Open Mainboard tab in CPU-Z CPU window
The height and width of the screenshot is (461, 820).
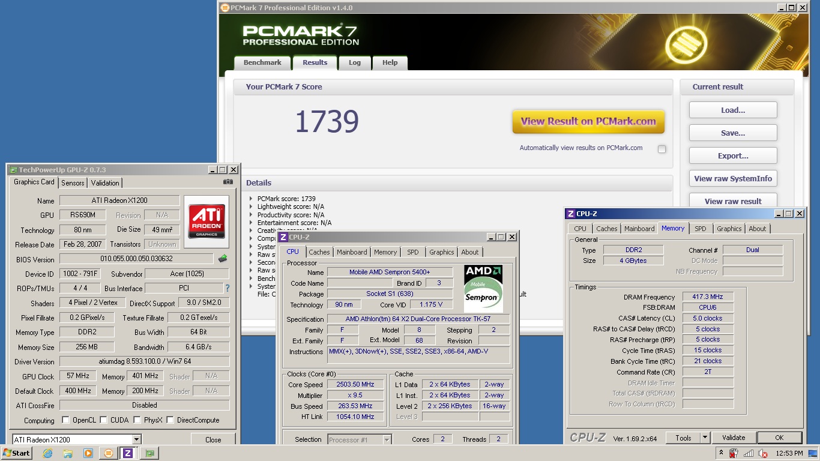click(352, 252)
